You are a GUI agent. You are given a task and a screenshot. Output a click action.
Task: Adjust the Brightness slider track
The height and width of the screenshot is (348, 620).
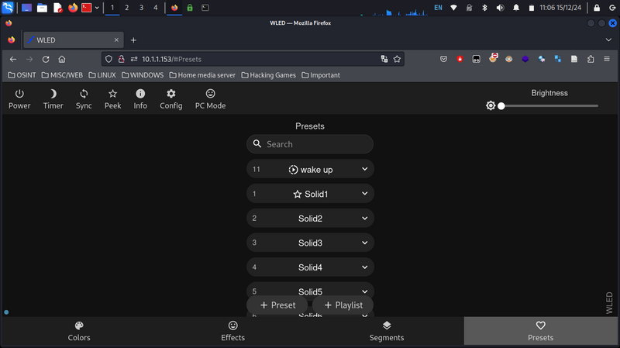pos(549,106)
